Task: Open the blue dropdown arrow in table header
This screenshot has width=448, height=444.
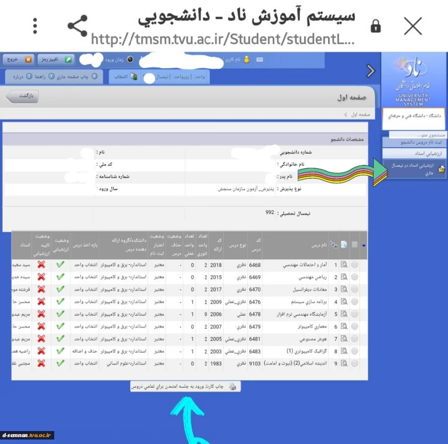Action: pos(363,245)
